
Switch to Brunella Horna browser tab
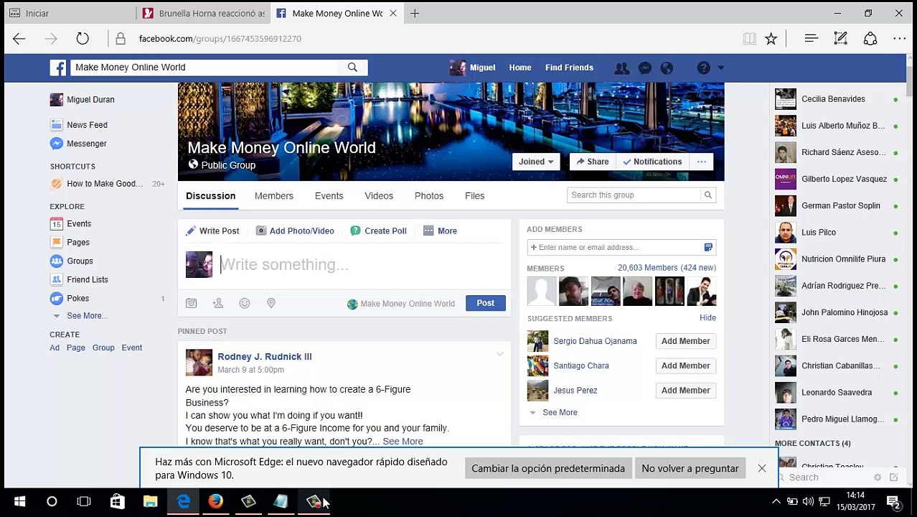point(203,13)
